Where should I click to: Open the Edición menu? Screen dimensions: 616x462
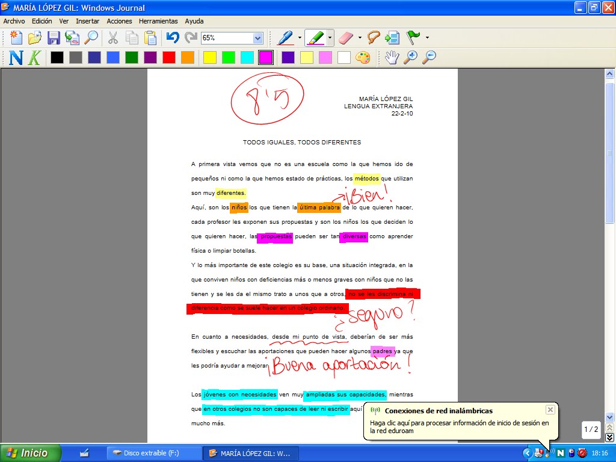pos(42,21)
